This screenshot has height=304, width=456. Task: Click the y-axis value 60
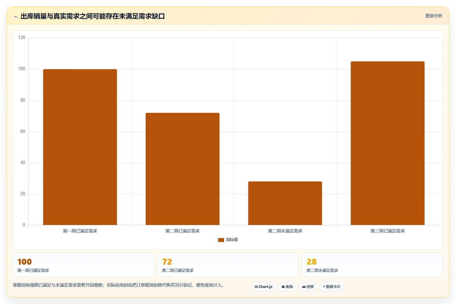[23, 132]
